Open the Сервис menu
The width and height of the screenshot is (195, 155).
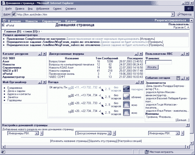click(x=57, y=9)
